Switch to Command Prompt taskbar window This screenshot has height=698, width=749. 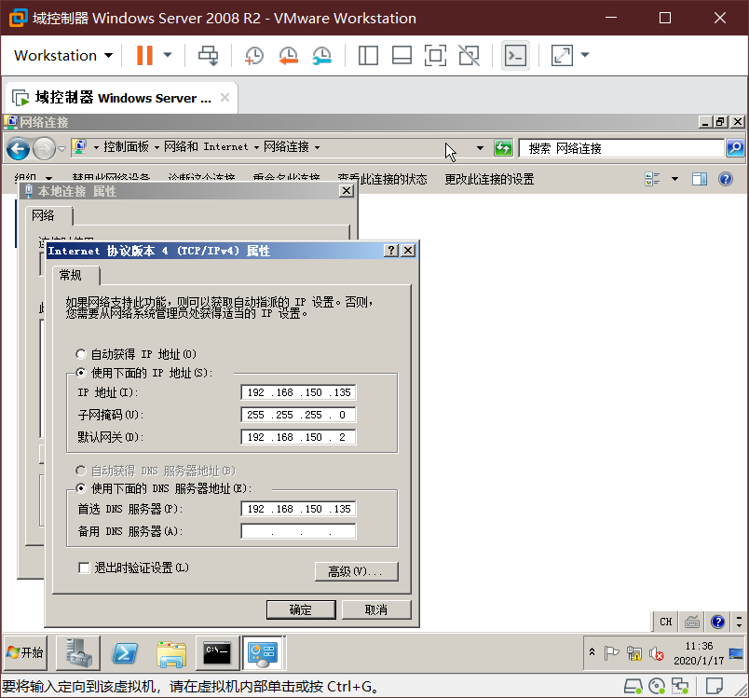tap(217, 652)
